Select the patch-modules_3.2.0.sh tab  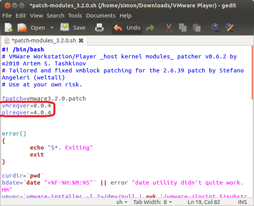[x=44, y=40]
